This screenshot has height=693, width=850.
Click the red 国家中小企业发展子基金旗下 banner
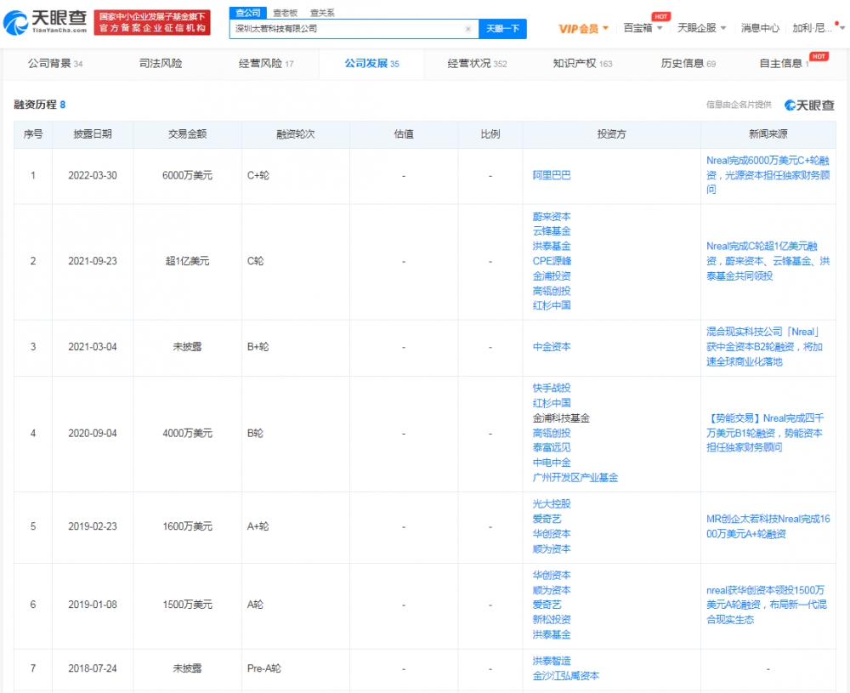click(x=152, y=22)
